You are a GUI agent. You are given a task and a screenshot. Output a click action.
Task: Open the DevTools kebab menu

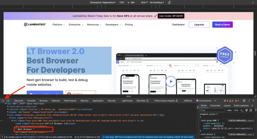[249, 101]
